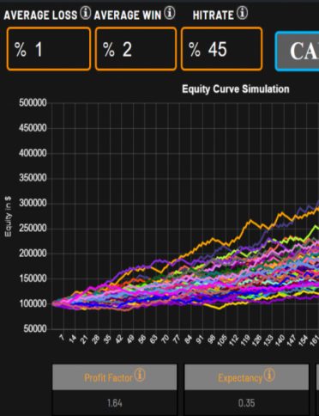This screenshot has height=416, width=319.
Task: Select the Profit Factor header
Action: [x=114, y=377]
